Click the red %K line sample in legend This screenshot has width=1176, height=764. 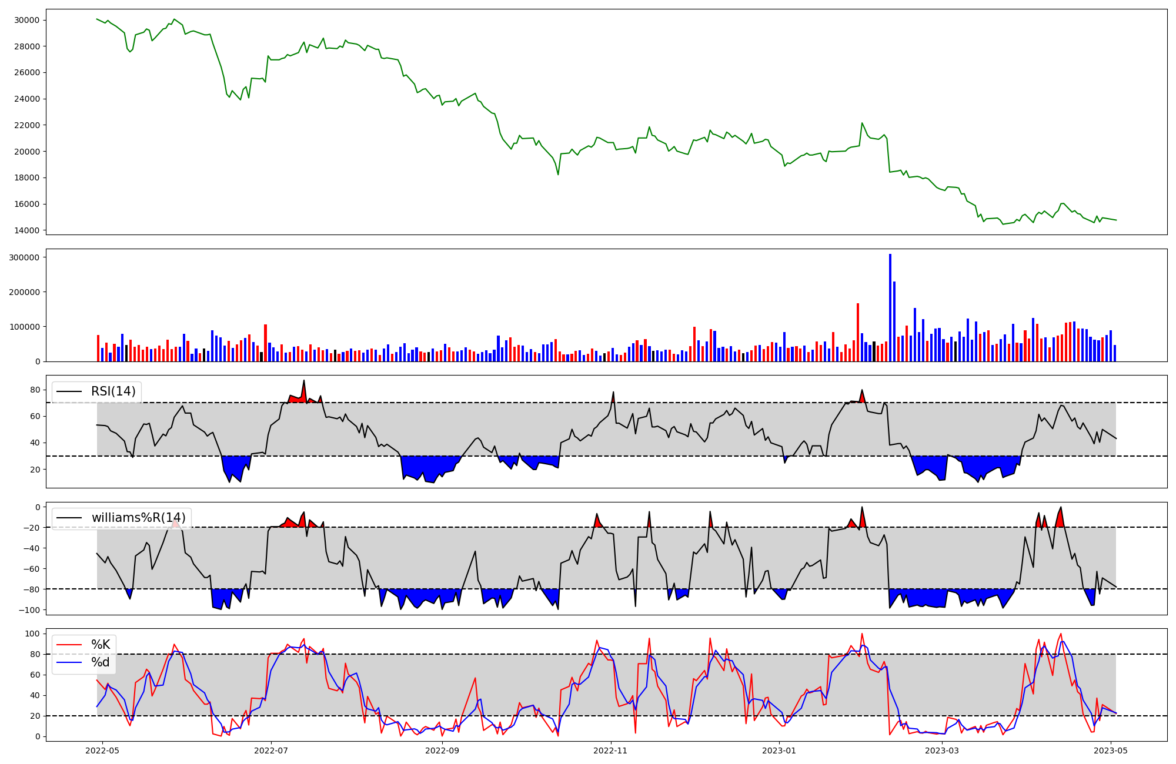click(69, 645)
